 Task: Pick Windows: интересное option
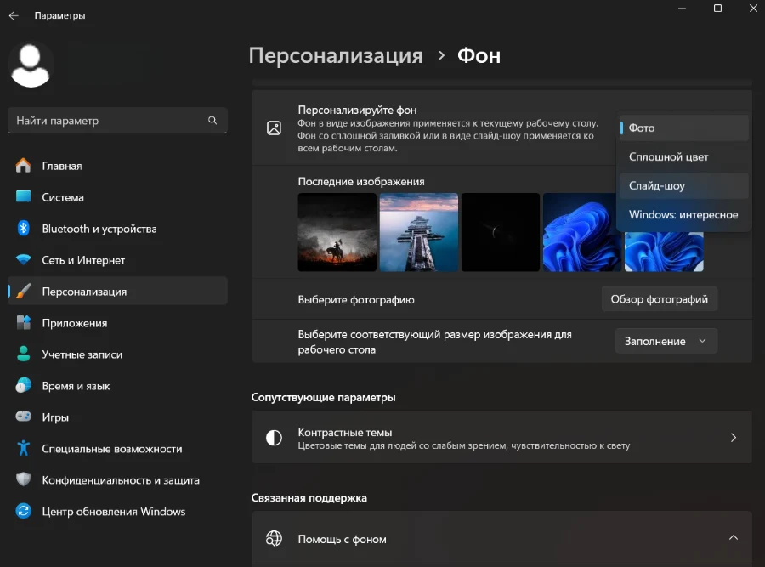(x=683, y=215)
